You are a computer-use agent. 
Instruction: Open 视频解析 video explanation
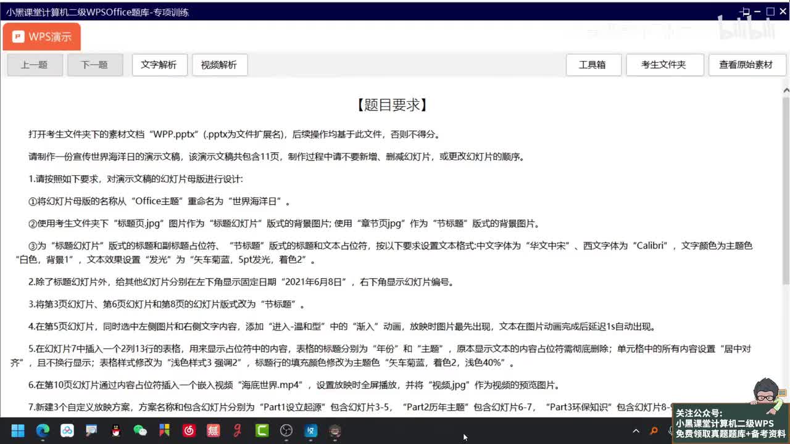tap(219, 65)
